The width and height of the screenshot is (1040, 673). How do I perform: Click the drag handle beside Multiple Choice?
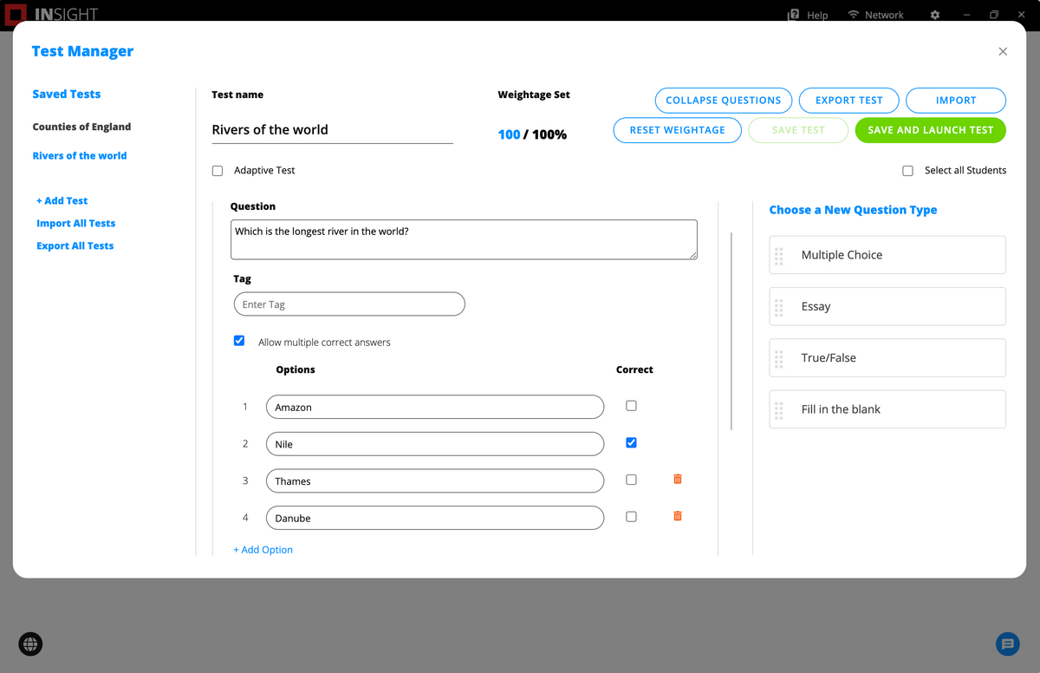point(779,255)
